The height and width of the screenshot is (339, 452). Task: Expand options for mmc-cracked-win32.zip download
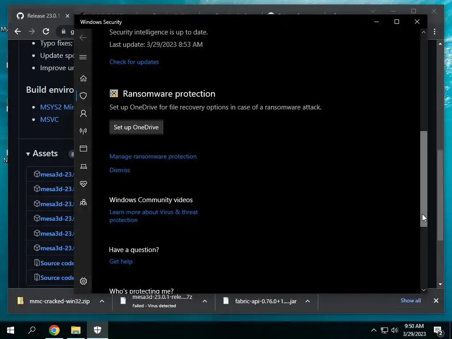pyautogui.click(x=102, y=301)
